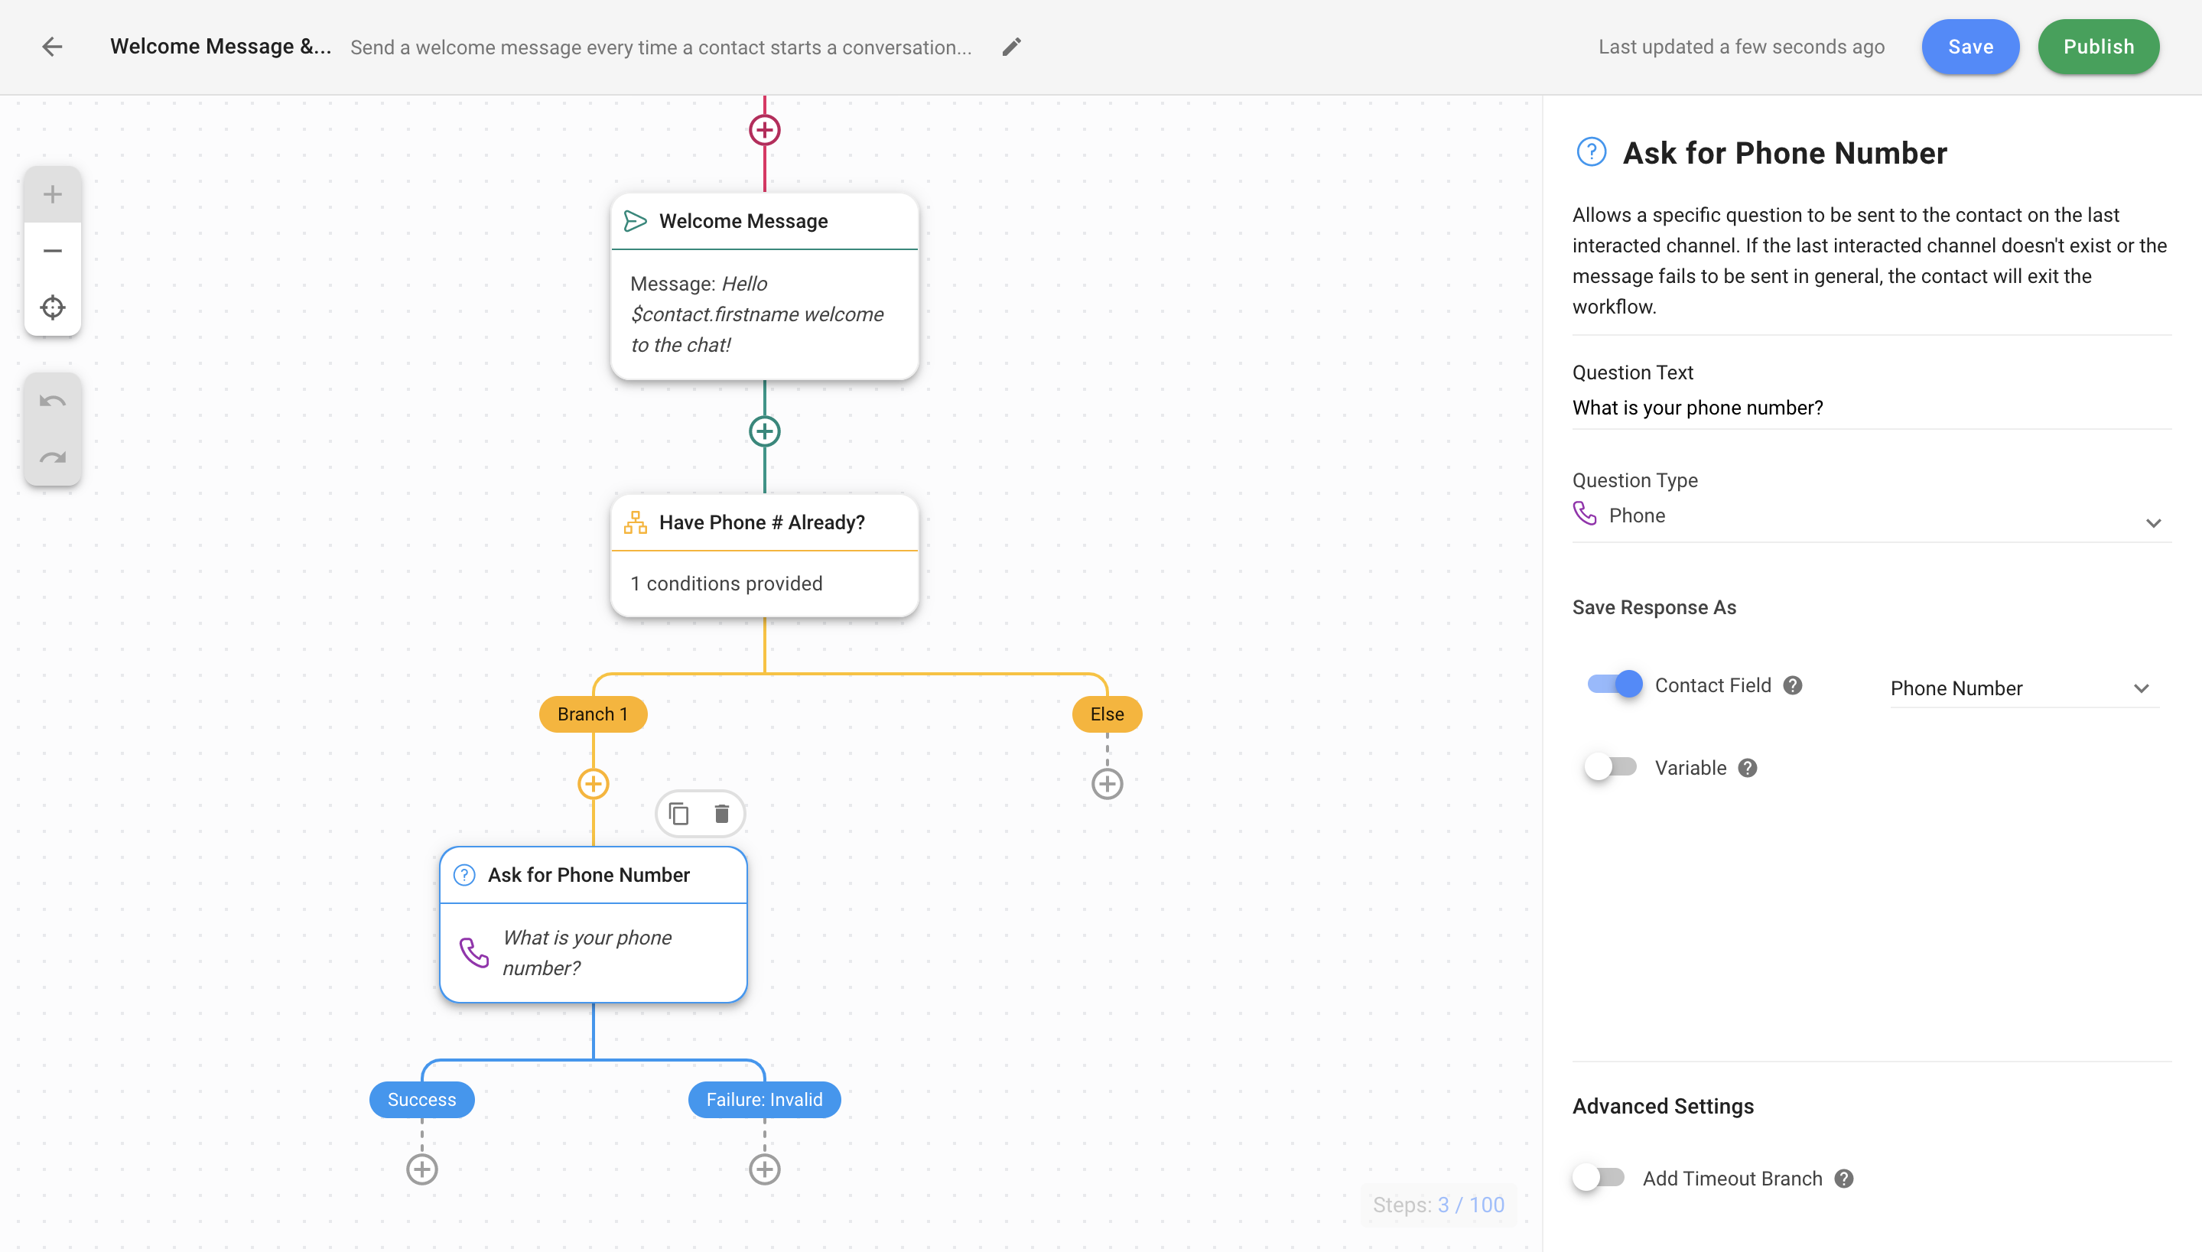Screen dimensions: 2202x1252
Task: Click the pencil edit description icon
Action: [1011, 47]
